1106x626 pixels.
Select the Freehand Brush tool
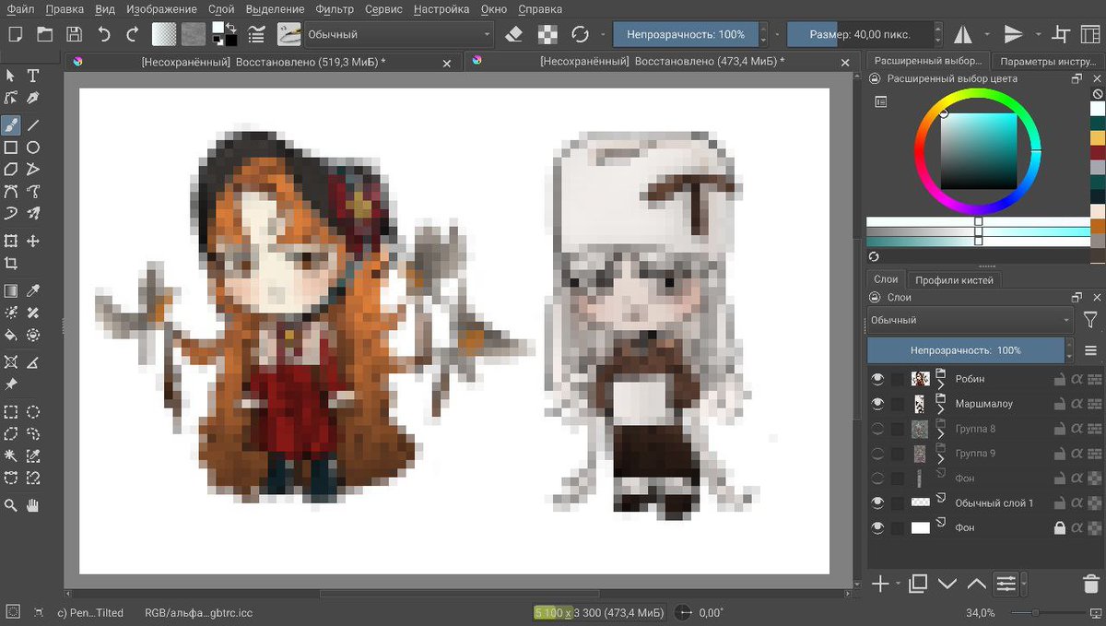[11, 124]
